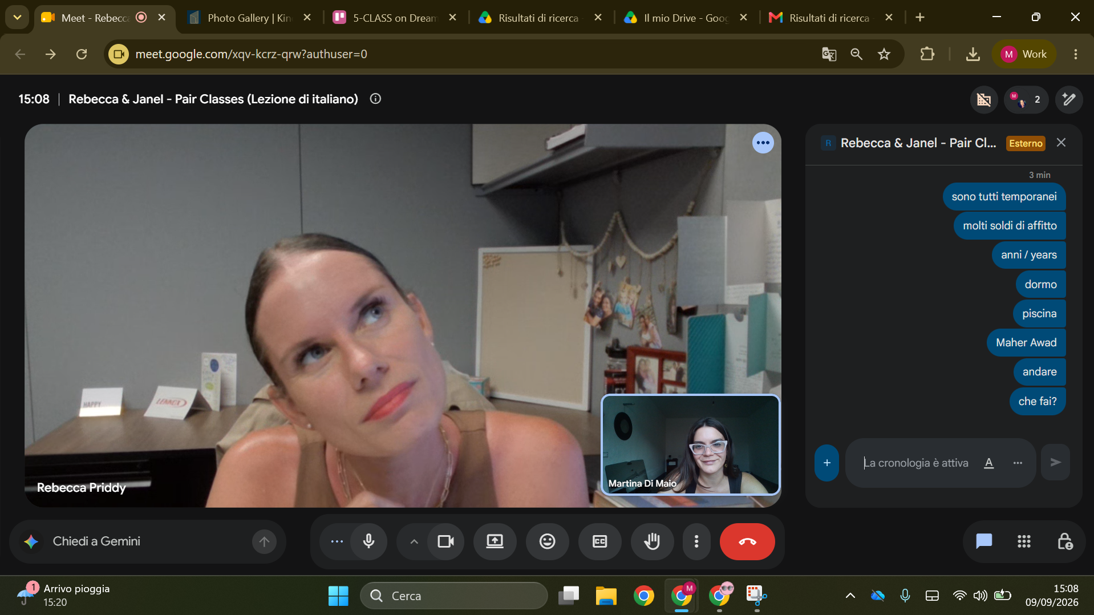Raise your hand in the meeting
The image size is (1094, 615).
tap(652, 541)
